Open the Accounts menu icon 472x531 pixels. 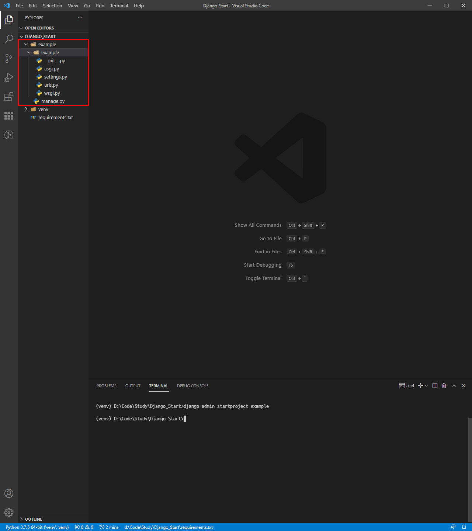coord(9,493)
